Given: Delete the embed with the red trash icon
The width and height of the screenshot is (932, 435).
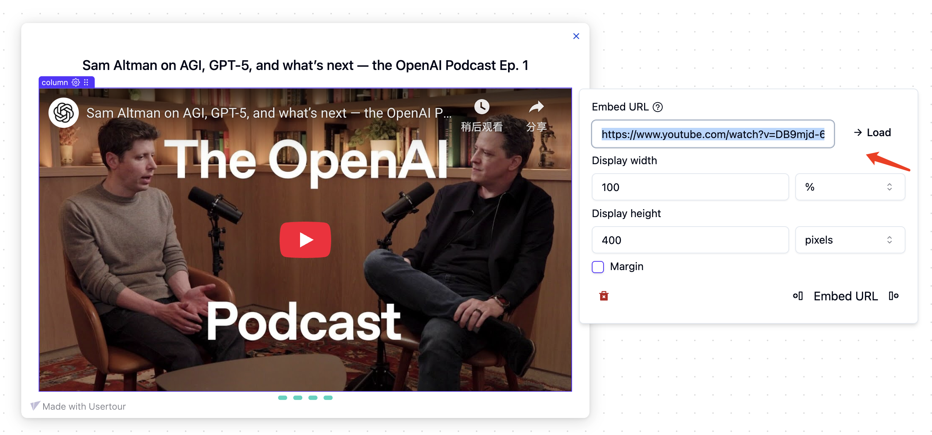Looking at the screenshot, I should click(x=604, y=296).
